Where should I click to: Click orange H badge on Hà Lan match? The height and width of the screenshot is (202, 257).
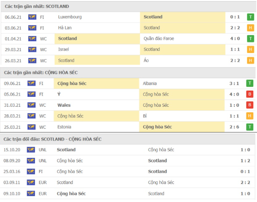[250, 28]
